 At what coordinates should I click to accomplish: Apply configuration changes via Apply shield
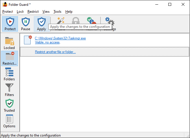tap(42, 24)
